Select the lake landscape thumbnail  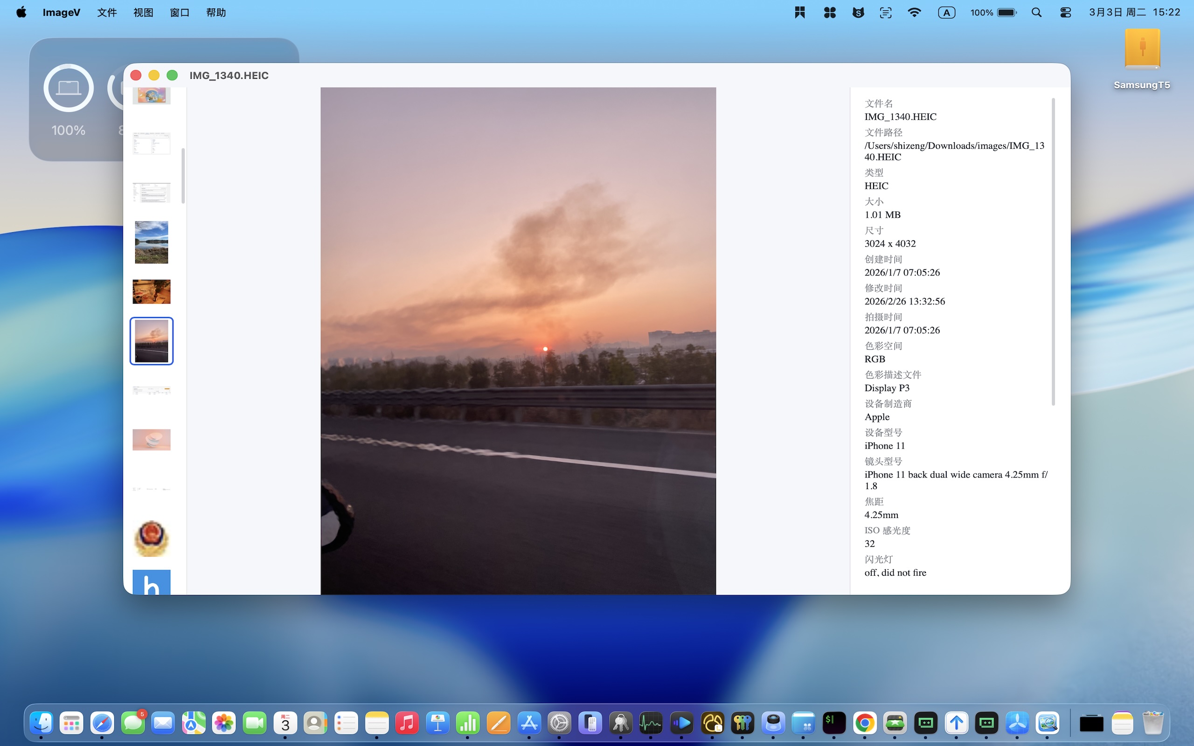[152, 242]
